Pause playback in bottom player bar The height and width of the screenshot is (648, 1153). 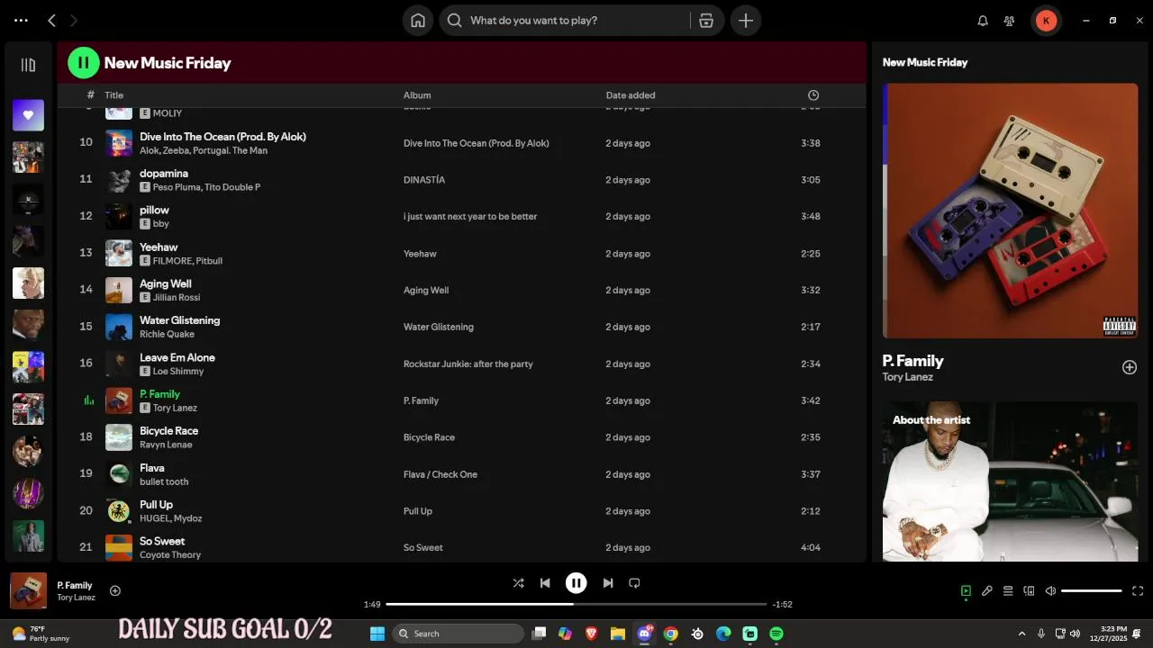pos(576,583)
